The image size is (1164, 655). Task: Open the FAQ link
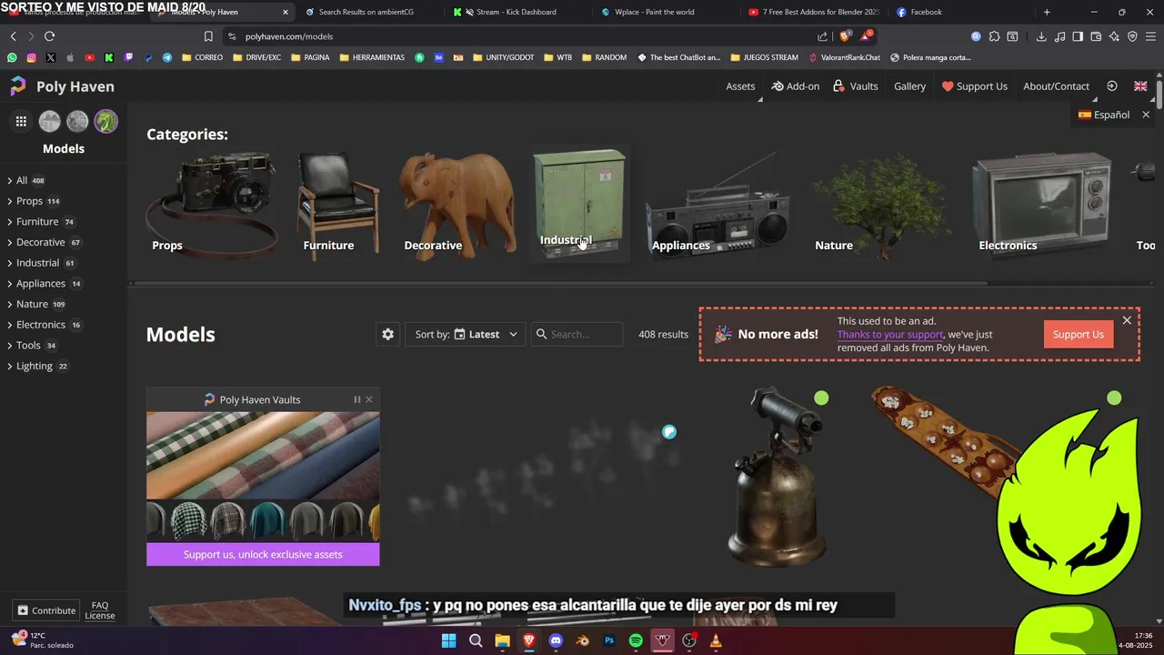tap(100, 605)
